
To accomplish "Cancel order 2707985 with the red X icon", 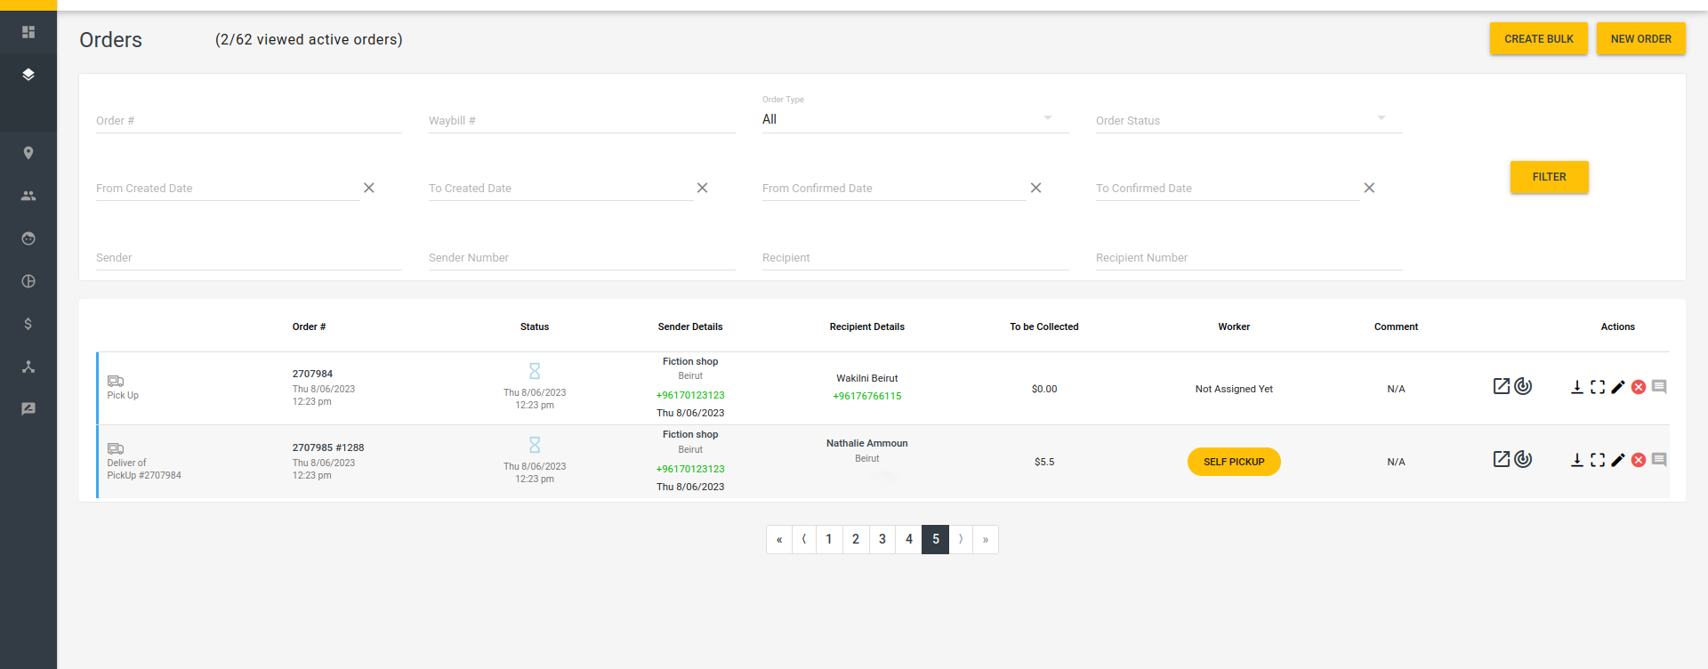I will pyautogui.click(x=1639, y=460).
